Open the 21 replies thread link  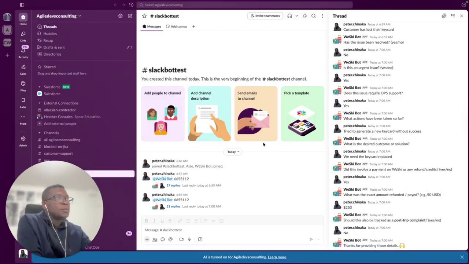coord(173,206)
